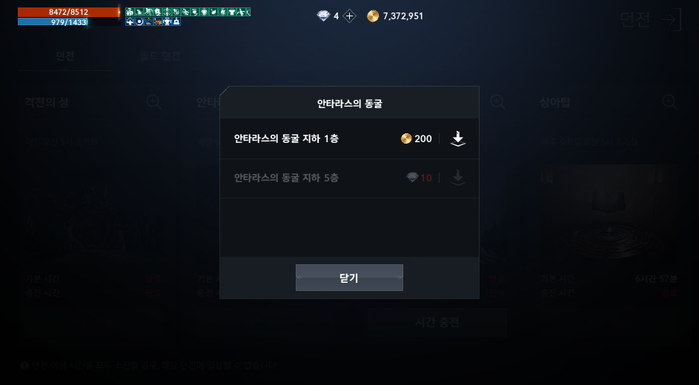Click the shirt-shaped armor buff icon in green row
The image size is (699, 385).
tap(232, 12)
